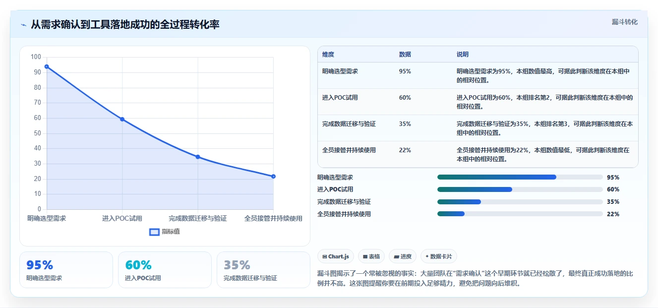658x308 pixels.
Task: Toggle the 指标值 legend swatch under the chart
Action: 154,232
